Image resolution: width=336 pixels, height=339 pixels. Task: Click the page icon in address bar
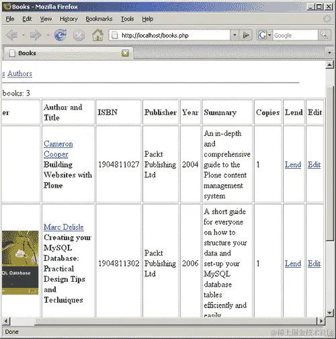click(x=115, y=35)
